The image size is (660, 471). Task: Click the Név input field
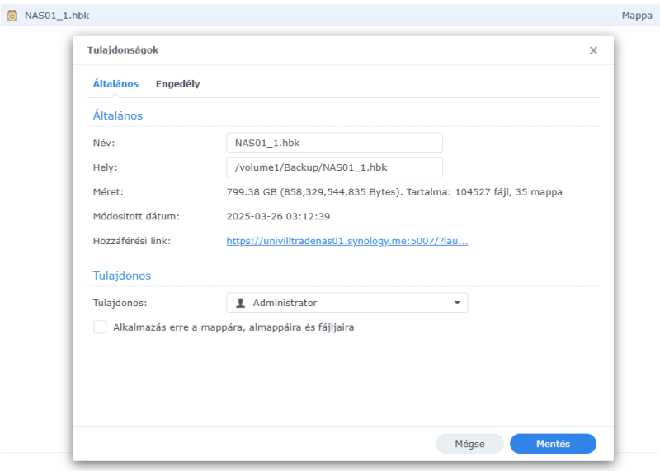334,143
